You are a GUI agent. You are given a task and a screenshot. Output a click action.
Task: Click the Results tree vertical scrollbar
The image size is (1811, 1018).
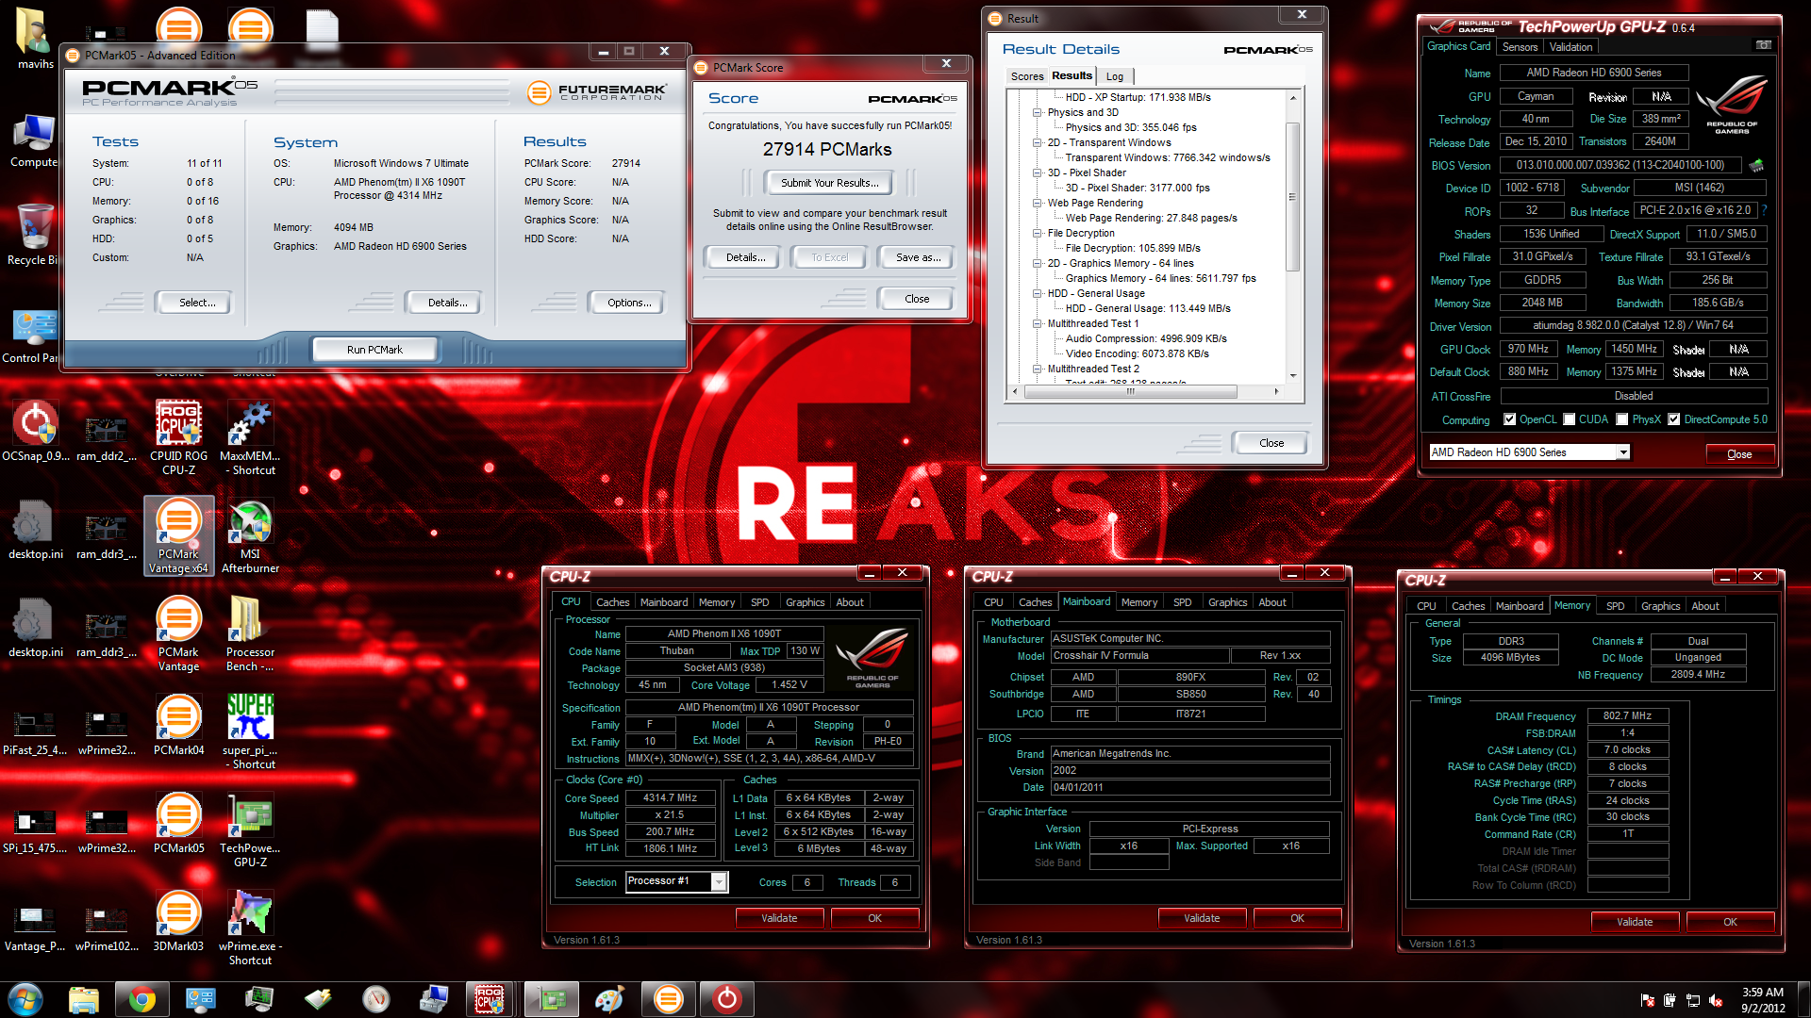1292,197
